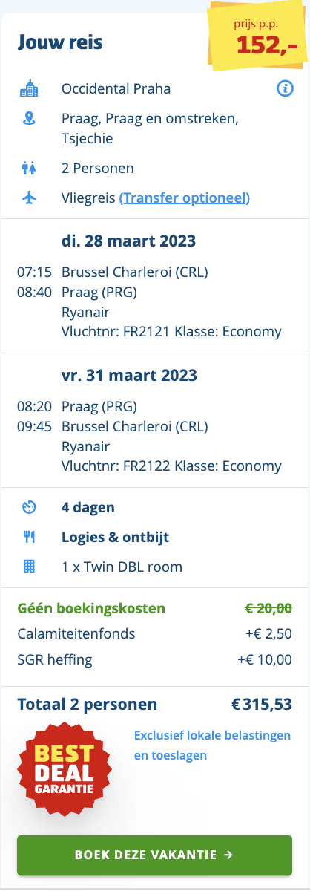Click the hotel building icon
Screen dimensions: 310x891
pos(29,89)
